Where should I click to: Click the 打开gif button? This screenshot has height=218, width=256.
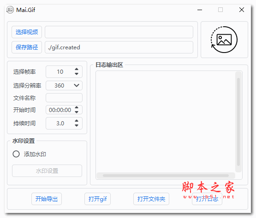tap(97, 199)
